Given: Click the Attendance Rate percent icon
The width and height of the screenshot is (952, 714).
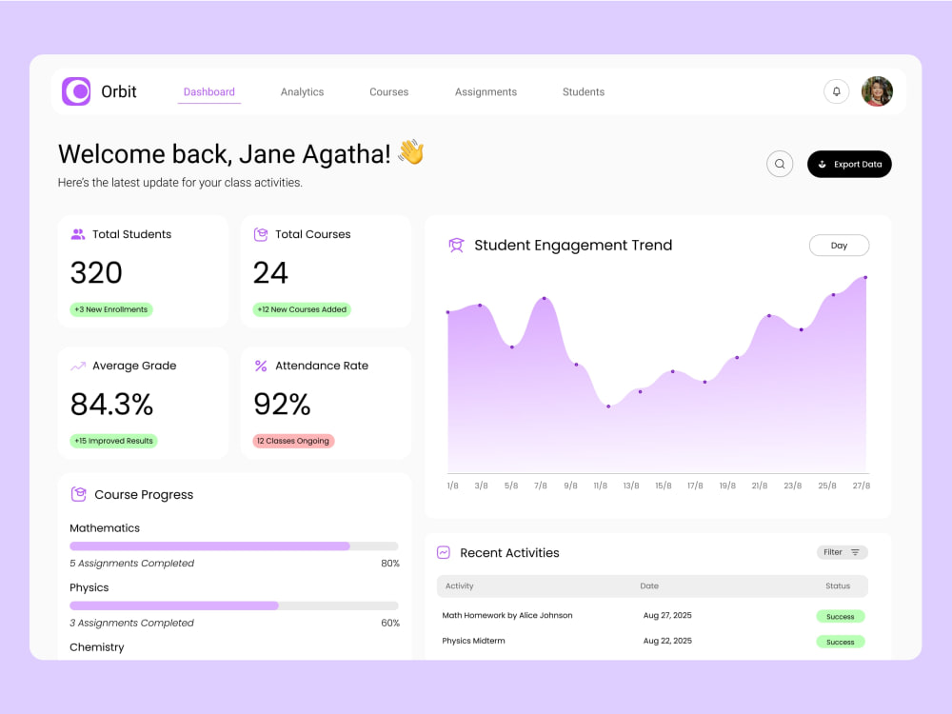Looking at the screenshot, I should [x=261, y=366].
